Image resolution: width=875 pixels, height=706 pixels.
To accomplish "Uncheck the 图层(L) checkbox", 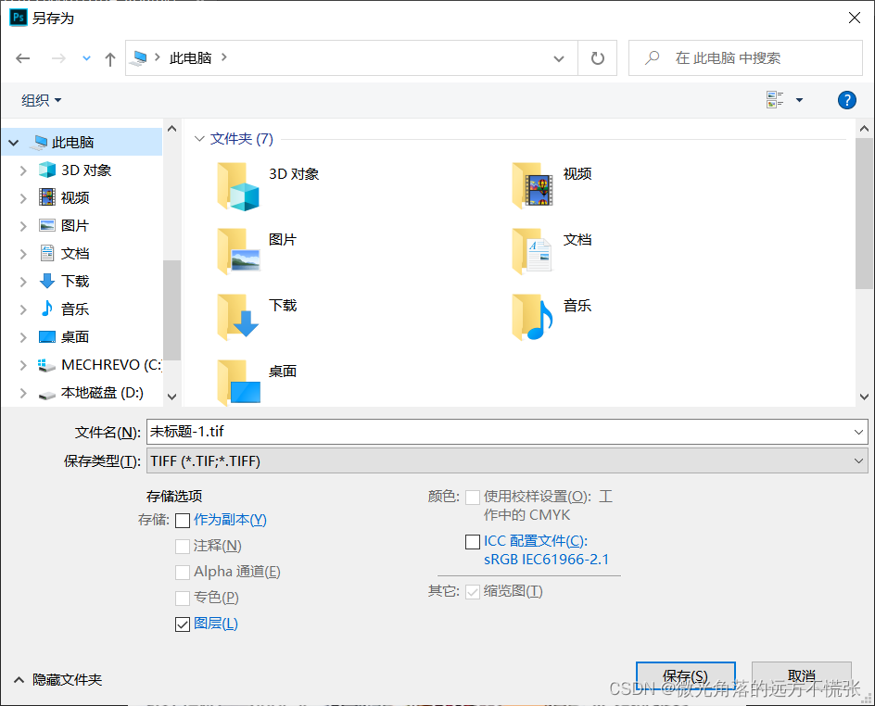I will [x=183, y=624].
